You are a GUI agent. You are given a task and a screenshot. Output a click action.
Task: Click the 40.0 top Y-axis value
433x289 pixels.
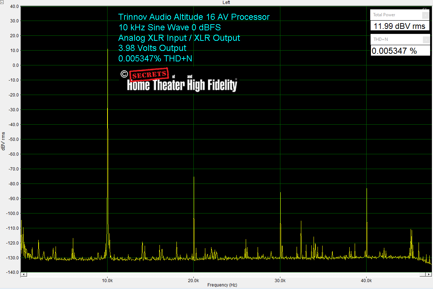pyautogui.click(x=13, y=6)
